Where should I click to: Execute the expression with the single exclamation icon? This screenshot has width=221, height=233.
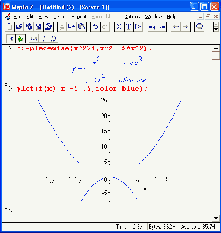(x=44, y=39)
